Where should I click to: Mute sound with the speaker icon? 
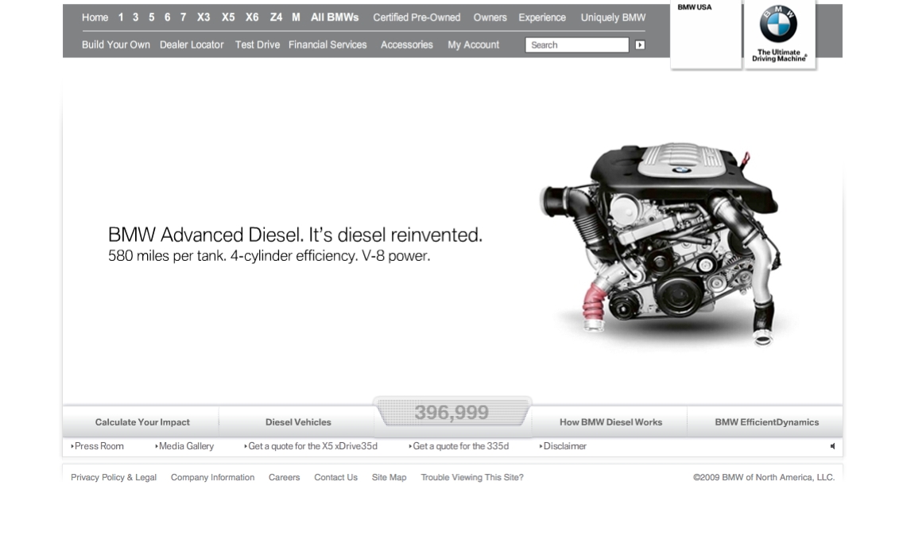[832, 446]
